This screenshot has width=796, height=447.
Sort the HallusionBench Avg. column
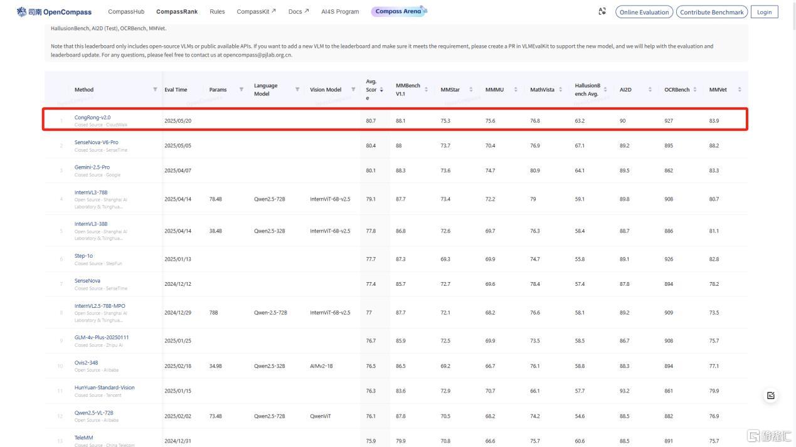click(605, 90)
